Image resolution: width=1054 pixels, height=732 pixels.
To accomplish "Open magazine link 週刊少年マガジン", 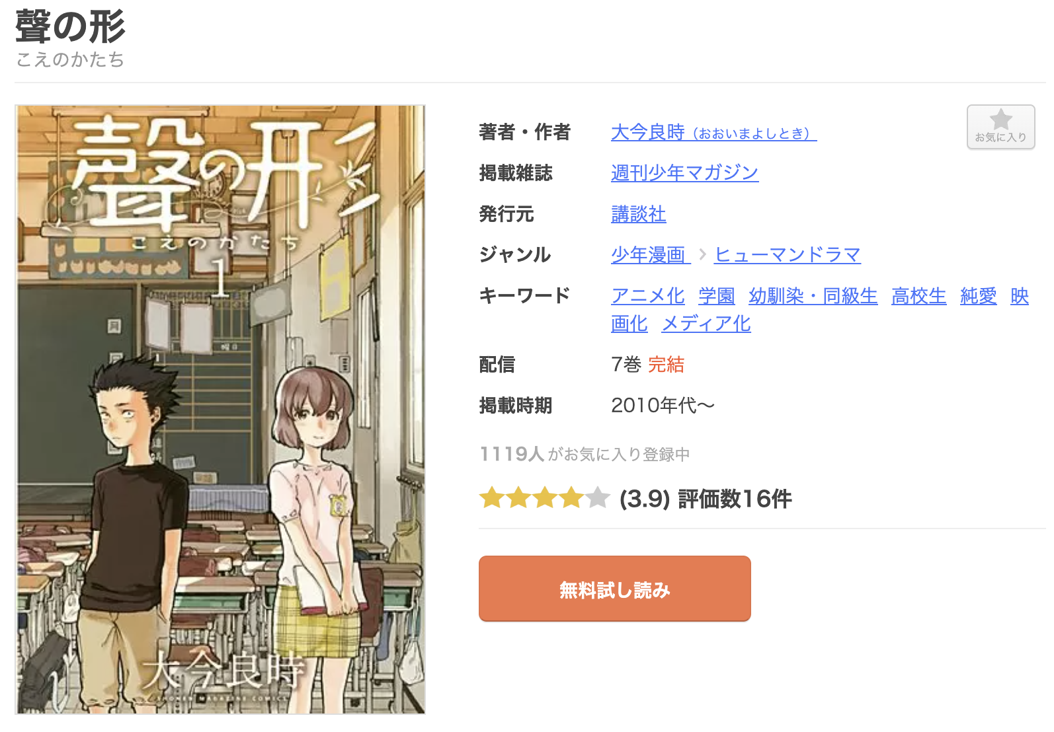I will (684, 173).
